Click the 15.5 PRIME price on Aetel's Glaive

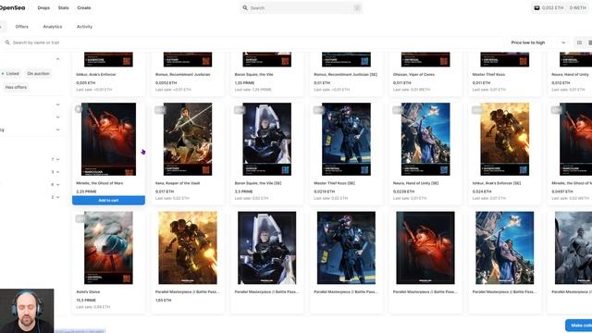pos(86,300)
